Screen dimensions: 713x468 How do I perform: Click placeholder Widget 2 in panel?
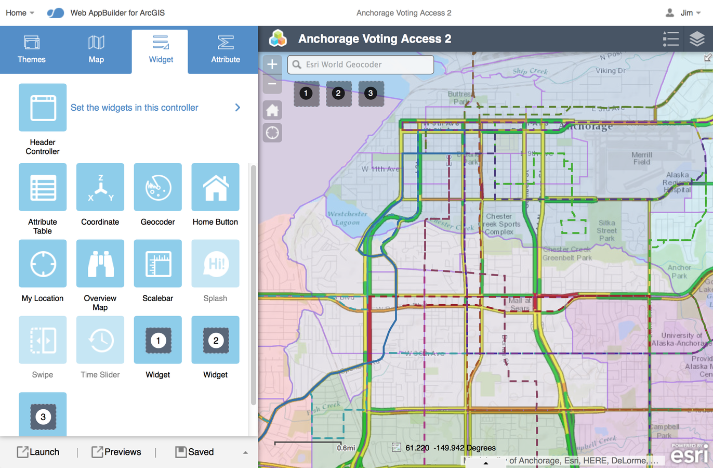(x=216, y=340)
